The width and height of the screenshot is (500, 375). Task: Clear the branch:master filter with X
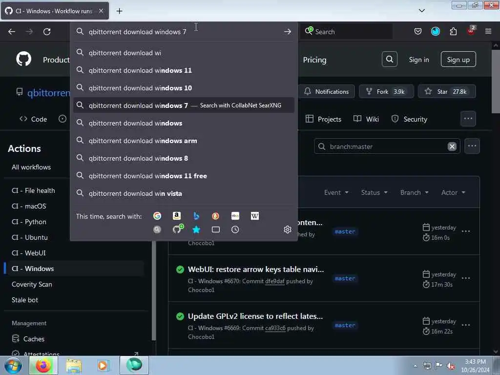452,146
